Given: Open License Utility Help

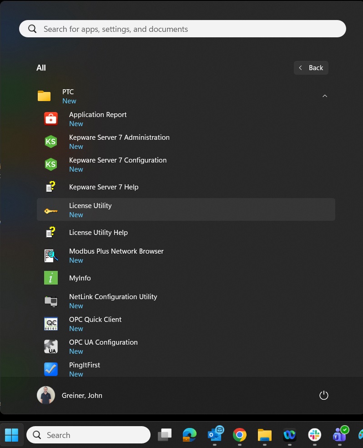Looking at the screenshot, I should [98, 233].
